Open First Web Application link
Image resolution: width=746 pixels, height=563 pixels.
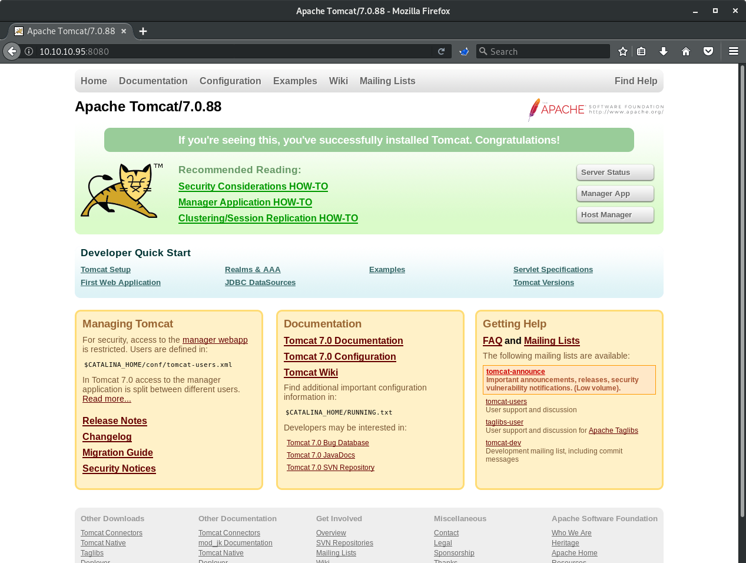(121, 283)
